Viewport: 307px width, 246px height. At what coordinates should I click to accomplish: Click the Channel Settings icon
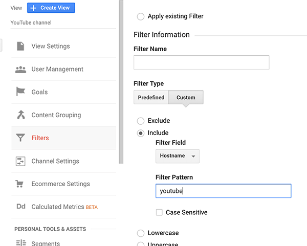click(x=20, y=161)
